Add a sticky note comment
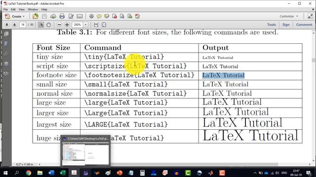316x177 pixels. coord(99,16)
